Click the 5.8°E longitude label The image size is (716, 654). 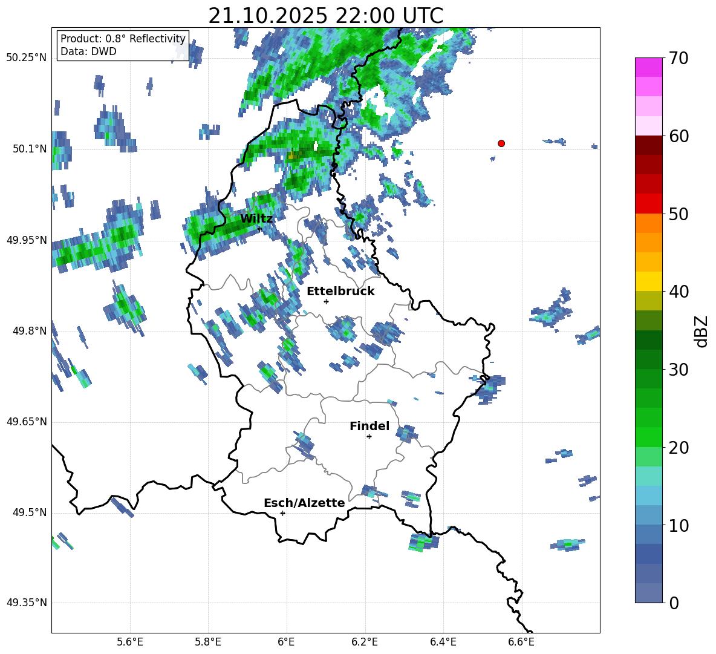[x=208, y=642]
